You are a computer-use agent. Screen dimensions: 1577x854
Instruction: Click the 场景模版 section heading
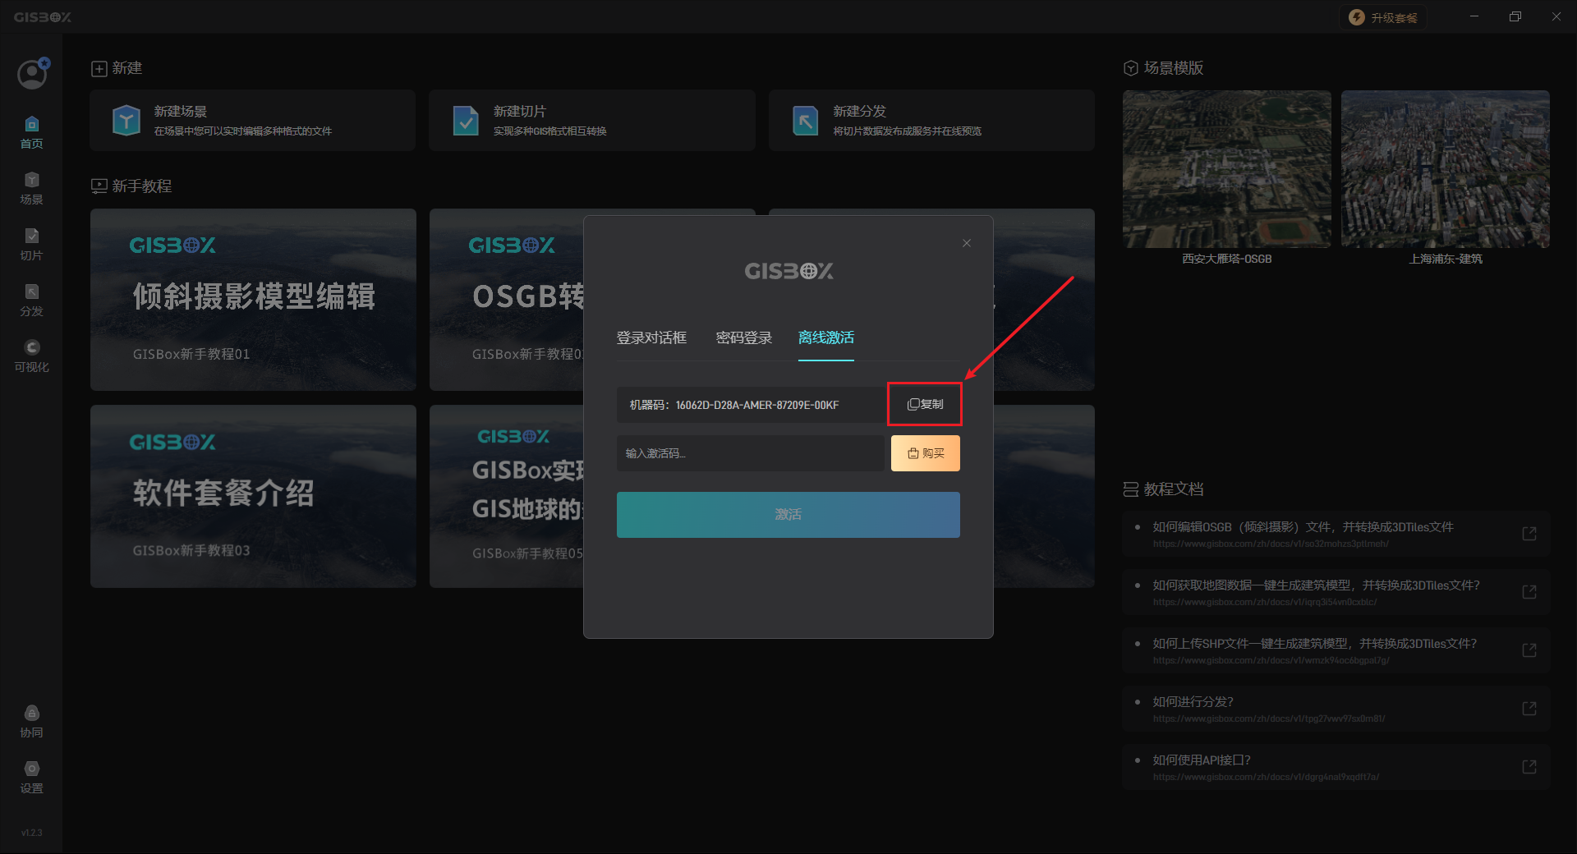point(1164,68)
